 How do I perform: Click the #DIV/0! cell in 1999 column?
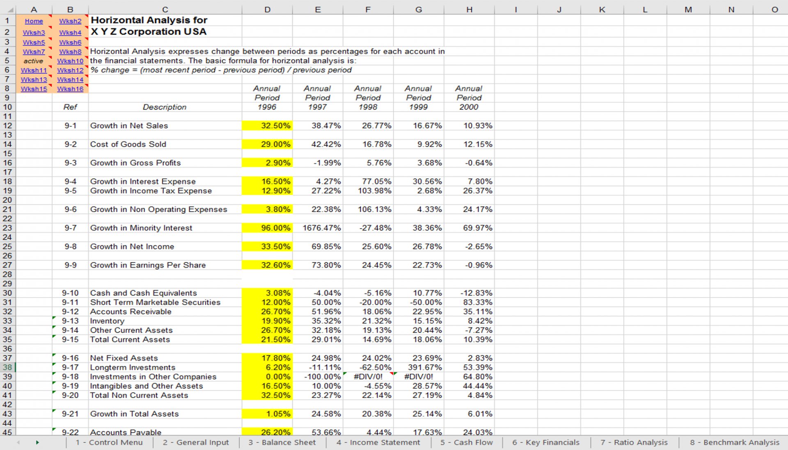click(419, 377)
